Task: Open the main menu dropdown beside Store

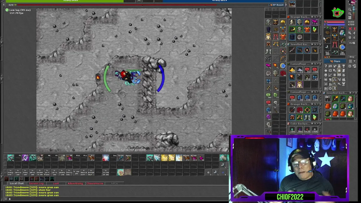Action: 352,61
